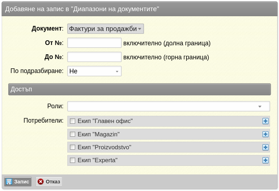Expand the Екип "Experta" plus icon
The width and height of the screenshot is (279, 191).
point(265,160)
